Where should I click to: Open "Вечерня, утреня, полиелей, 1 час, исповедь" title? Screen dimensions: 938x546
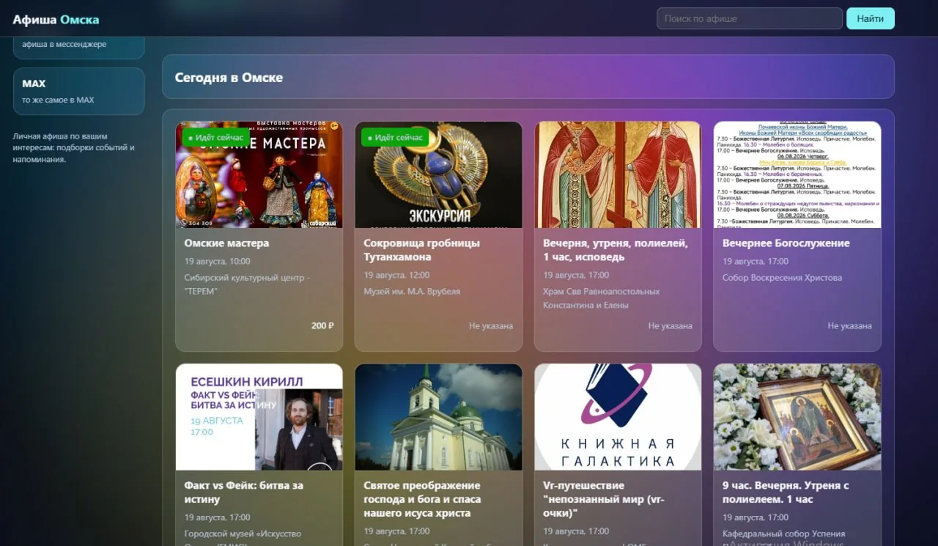point(616,250)
